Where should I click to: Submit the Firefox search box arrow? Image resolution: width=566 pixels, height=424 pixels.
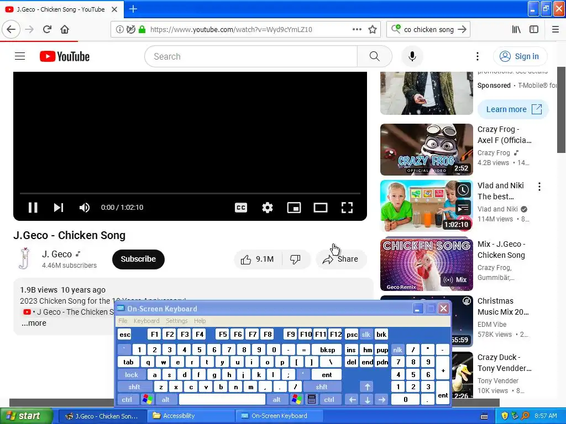pyautogui.click(x=462, y=29)
